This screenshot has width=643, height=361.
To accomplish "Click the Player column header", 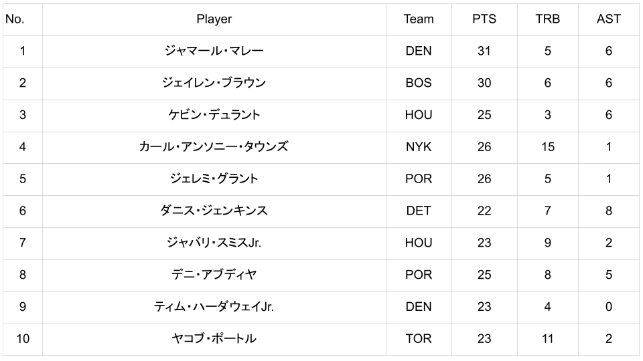I will 214,19.
